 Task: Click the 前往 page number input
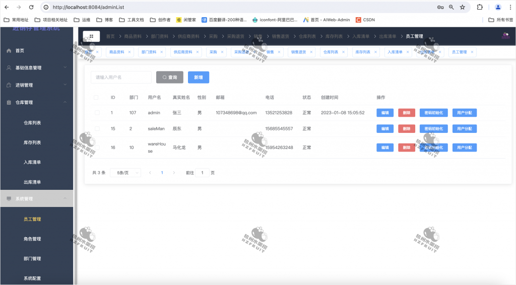click(x=203, y=173)
